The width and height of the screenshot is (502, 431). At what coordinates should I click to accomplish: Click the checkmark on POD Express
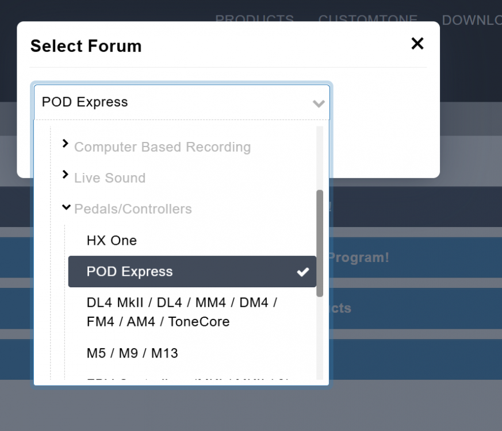click(302, 272)
